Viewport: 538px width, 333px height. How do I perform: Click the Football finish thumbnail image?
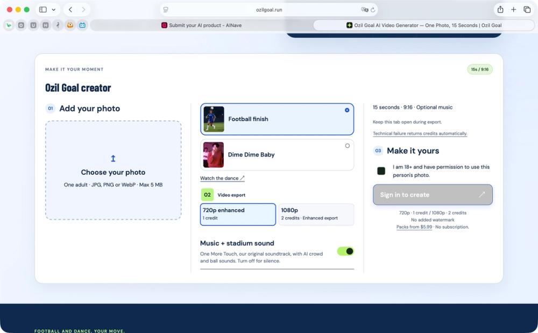tap(214, 119)
